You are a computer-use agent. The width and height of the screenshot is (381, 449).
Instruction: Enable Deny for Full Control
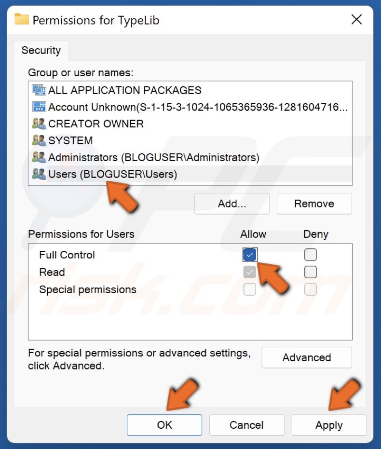(311, 255)
